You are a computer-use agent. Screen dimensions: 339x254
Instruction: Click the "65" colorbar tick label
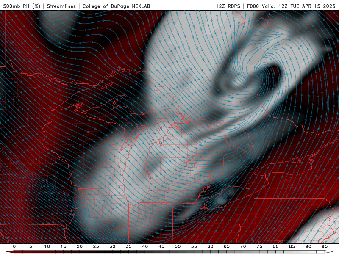tap(227, 246)
